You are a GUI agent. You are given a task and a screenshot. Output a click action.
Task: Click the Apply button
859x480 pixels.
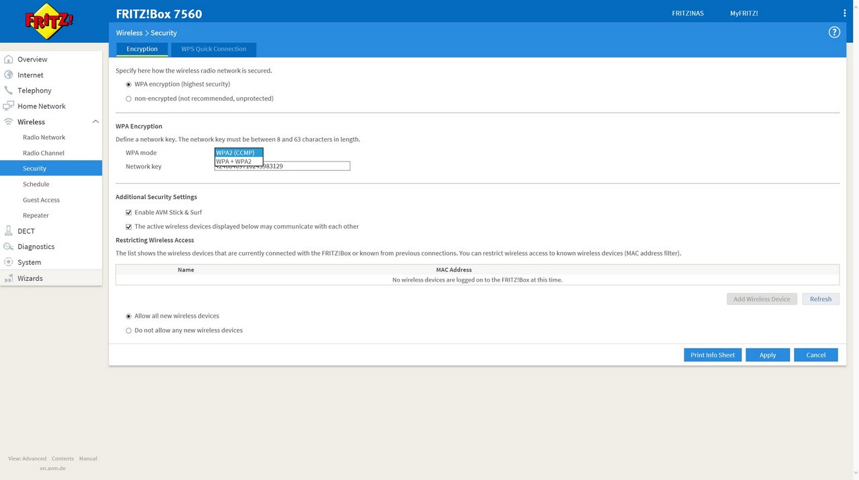(768, 355)
